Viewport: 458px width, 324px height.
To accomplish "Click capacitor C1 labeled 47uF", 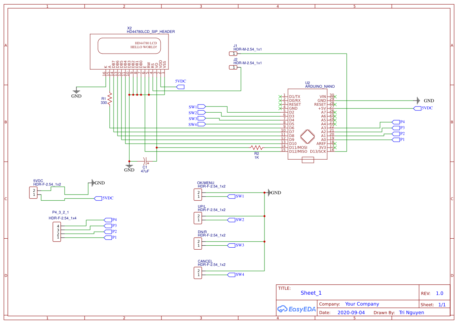I will pos(145,161).
